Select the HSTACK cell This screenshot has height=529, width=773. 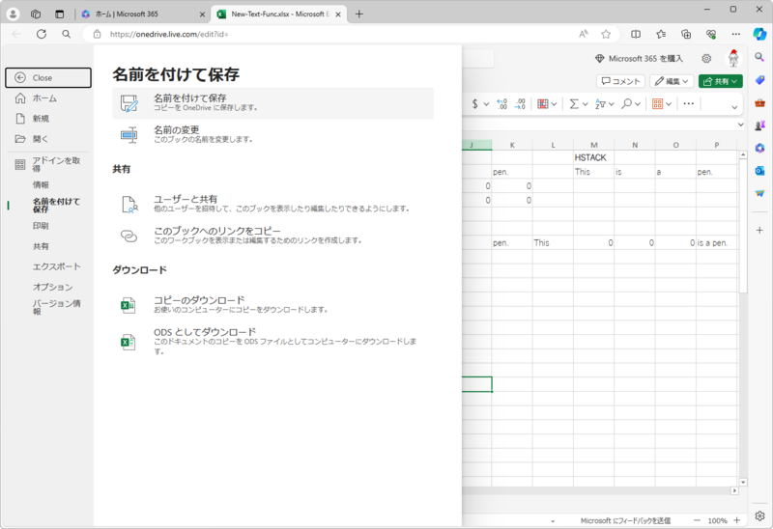pyautogui.click(x=594, y=157)
